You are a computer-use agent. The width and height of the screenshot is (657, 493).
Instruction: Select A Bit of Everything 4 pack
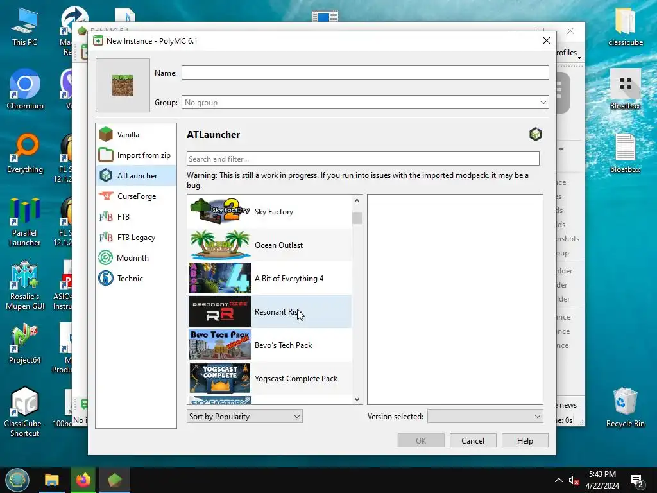tap(270, 279)
